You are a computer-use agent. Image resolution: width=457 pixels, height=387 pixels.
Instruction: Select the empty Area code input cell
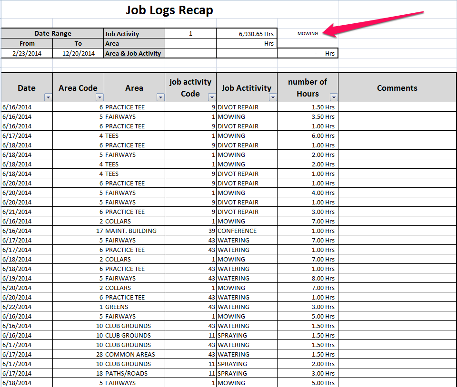click(190, 43)
